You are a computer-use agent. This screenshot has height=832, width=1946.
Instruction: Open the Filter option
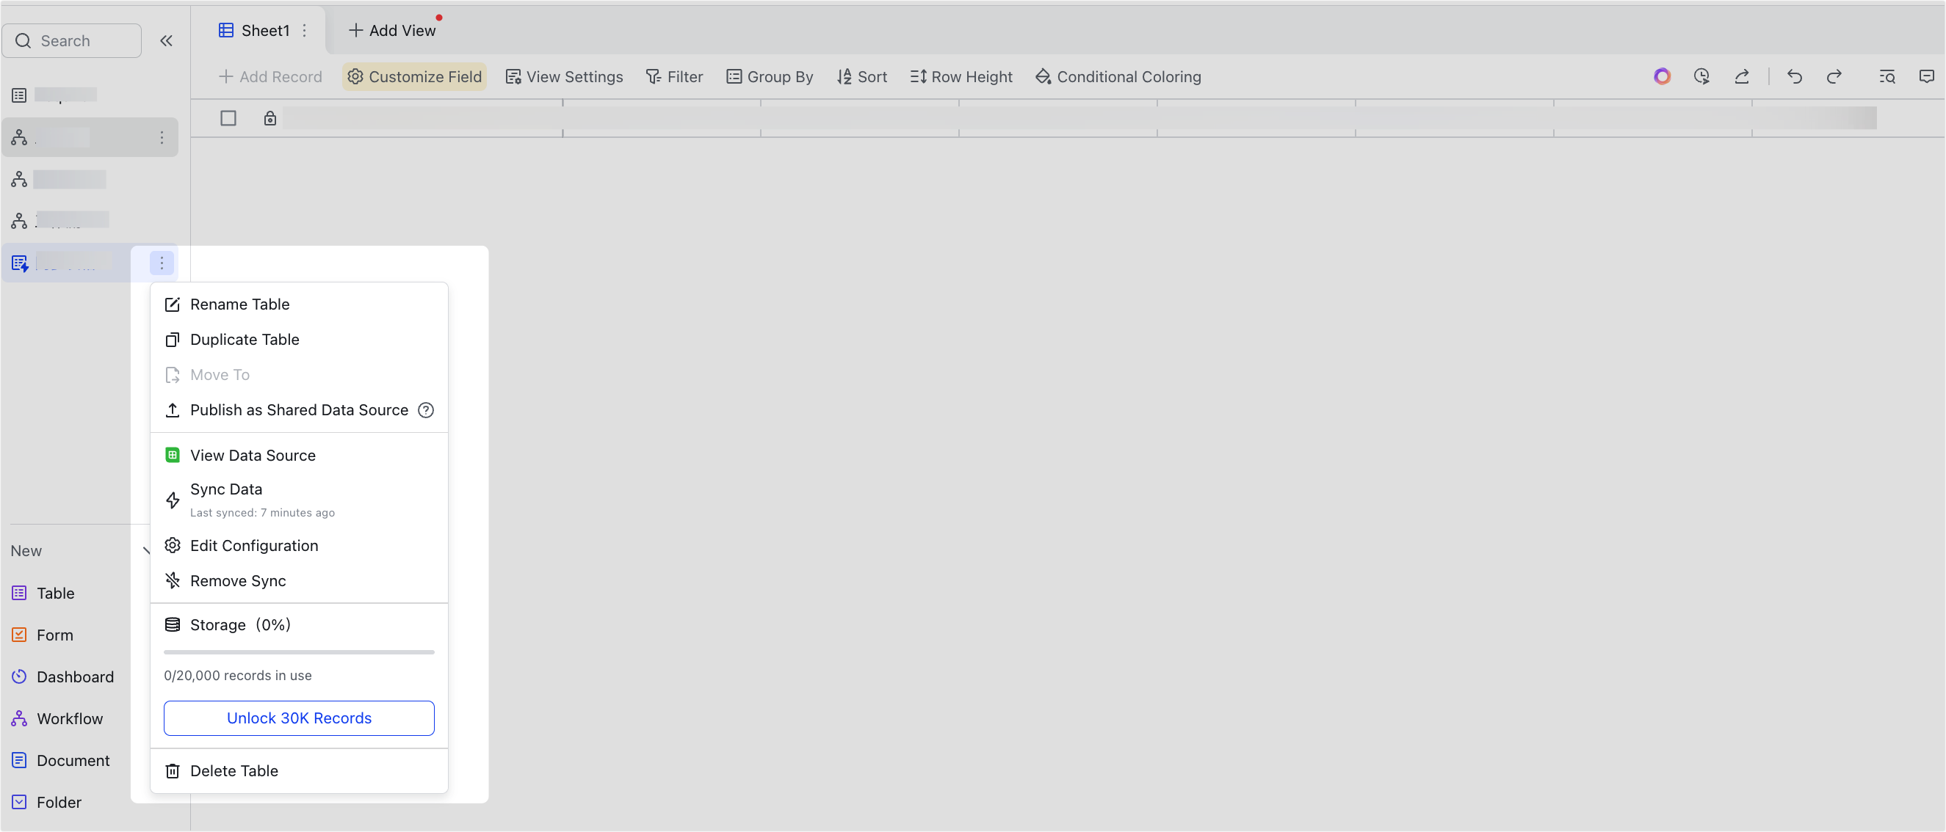(675, 76)
